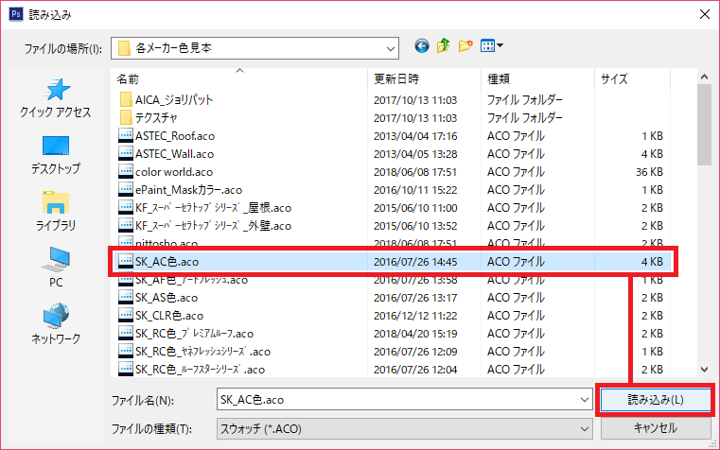
Task: Open クイック アクセス in the sidebar
Action: point(56,99)
